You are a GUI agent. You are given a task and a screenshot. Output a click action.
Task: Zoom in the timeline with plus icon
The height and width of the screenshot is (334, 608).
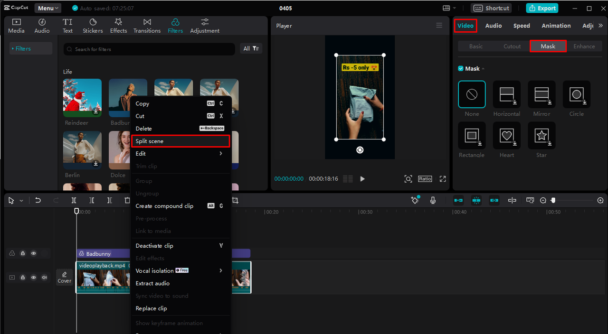(x=600, y=201)
